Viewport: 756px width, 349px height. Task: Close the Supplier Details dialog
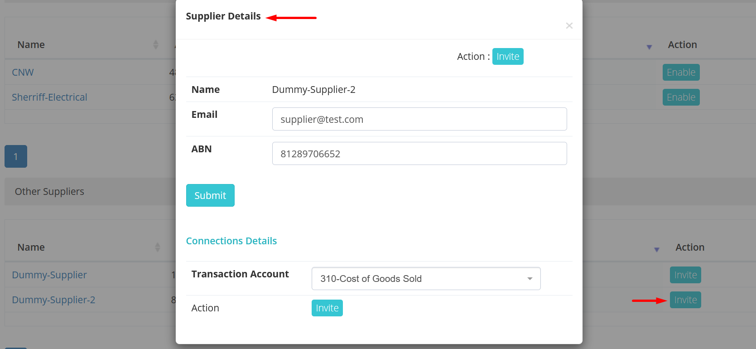pos(569,26)
